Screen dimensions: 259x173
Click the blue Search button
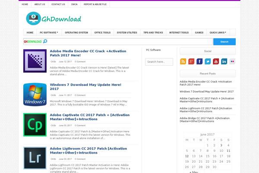224,42
